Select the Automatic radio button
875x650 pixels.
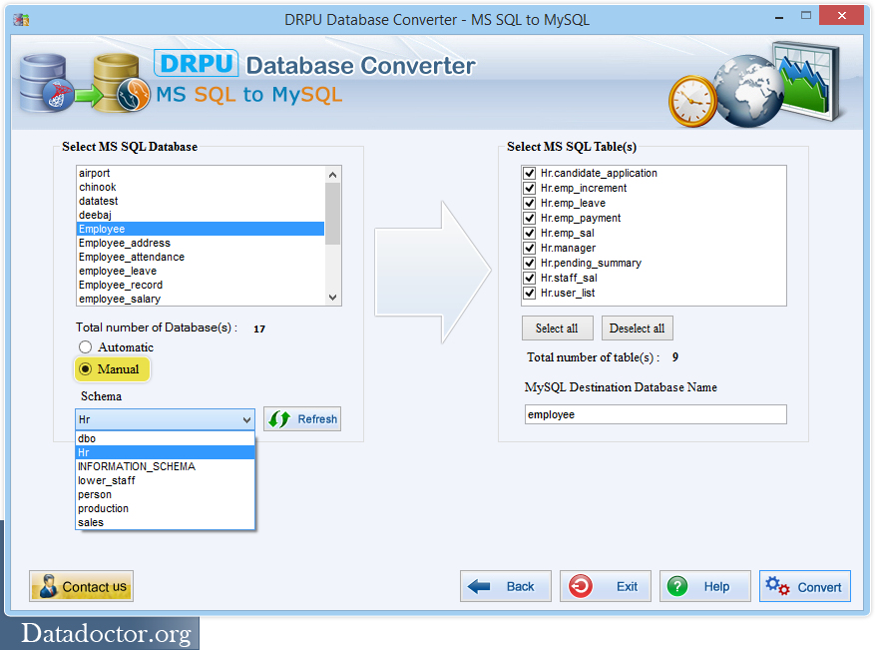point(85,347)
